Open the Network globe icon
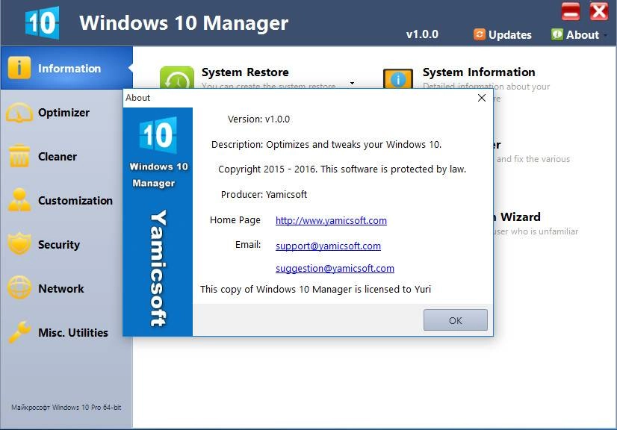Viewport: 617px width, 430px height. click(19, 287)
